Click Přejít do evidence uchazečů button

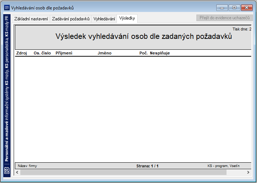click(225, 18)
